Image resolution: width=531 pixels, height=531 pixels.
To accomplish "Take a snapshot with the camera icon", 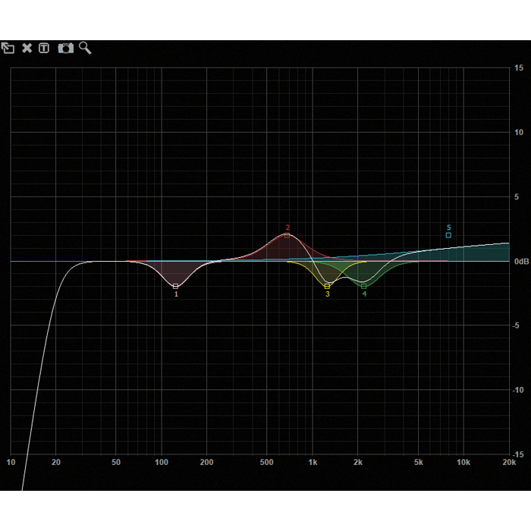I will pyautogui.click(x=66, y=48).
